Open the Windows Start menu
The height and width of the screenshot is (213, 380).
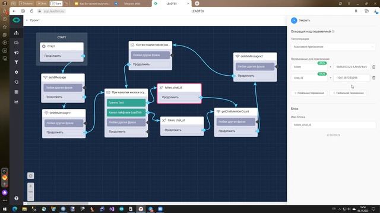click(5, 209)
